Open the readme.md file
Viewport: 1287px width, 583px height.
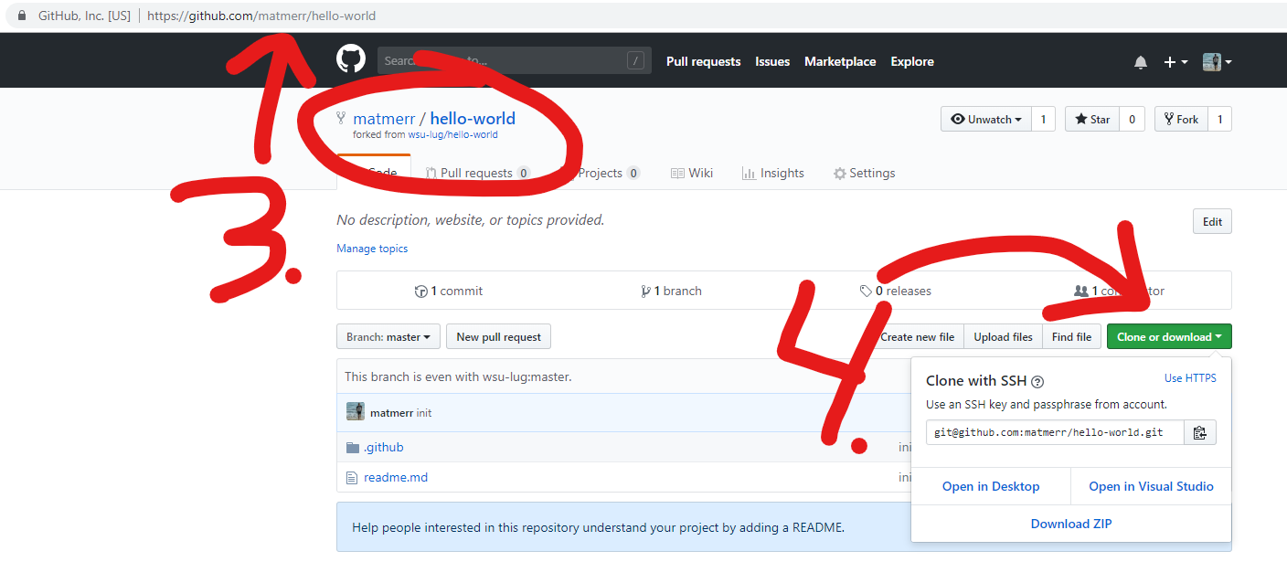396,477
